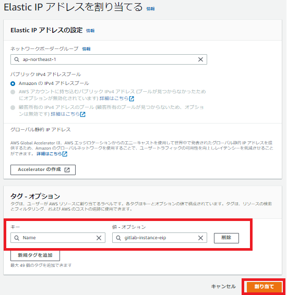Select customer-owned IPv4 address pool radio
287x295 pixels.
tap(13, 107)
